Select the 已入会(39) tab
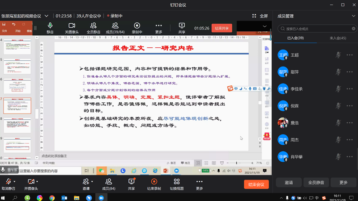 click(295, 38)
